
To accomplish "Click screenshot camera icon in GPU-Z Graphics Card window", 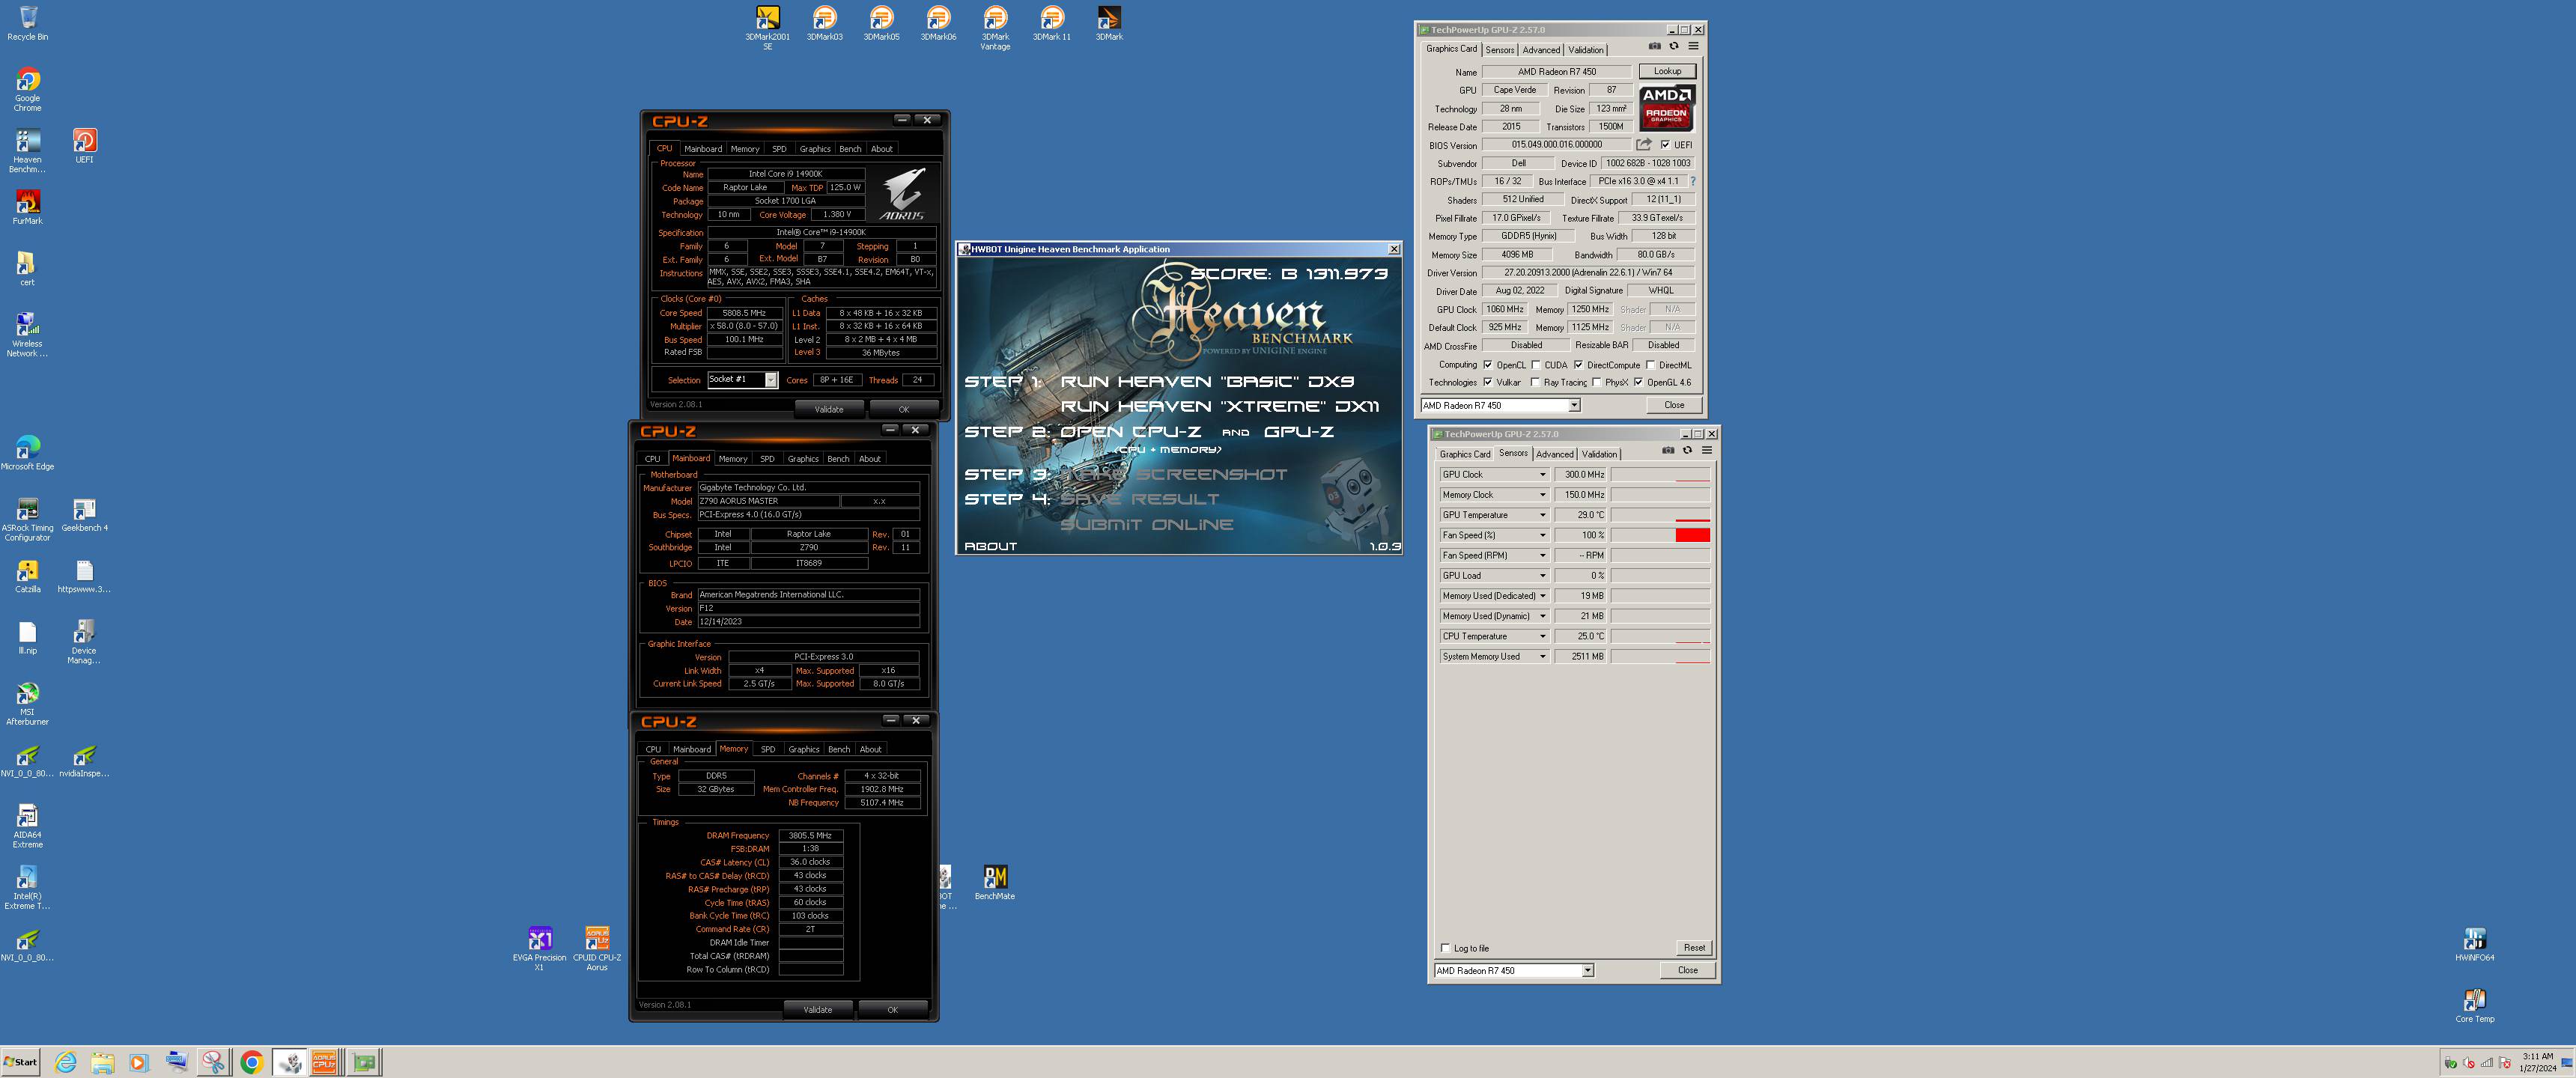I will point(1654,46).
